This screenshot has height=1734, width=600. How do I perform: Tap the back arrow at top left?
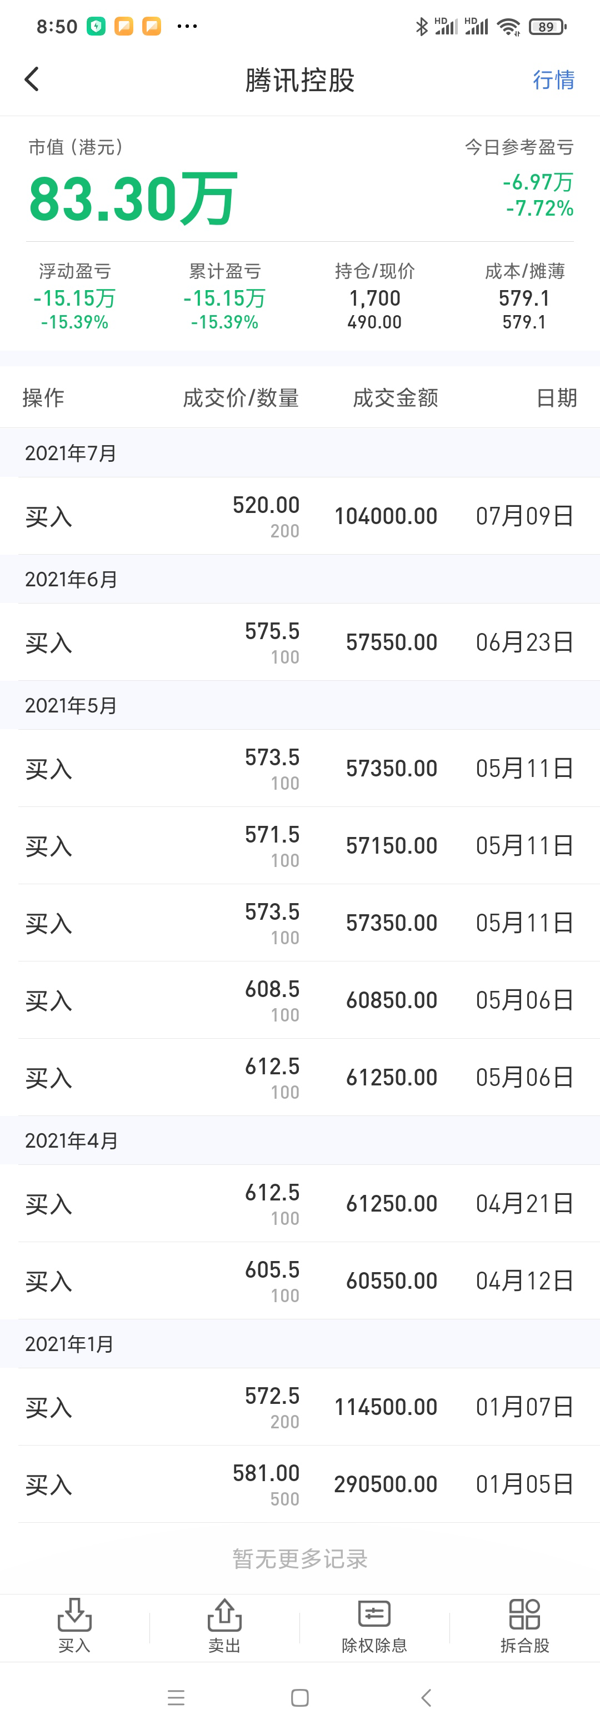pyautogui.click(x=32, y=79)
